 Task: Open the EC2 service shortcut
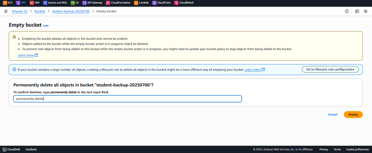click(x=8, y=3)
